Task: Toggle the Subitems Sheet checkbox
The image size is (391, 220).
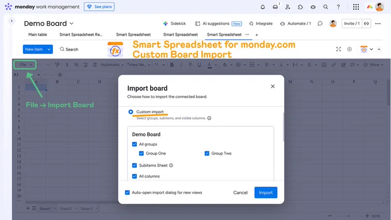Action: pyautogui.click(x=135, y=165)
